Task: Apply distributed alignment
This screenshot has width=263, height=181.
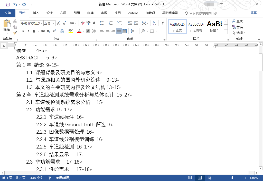Action: 125,31
